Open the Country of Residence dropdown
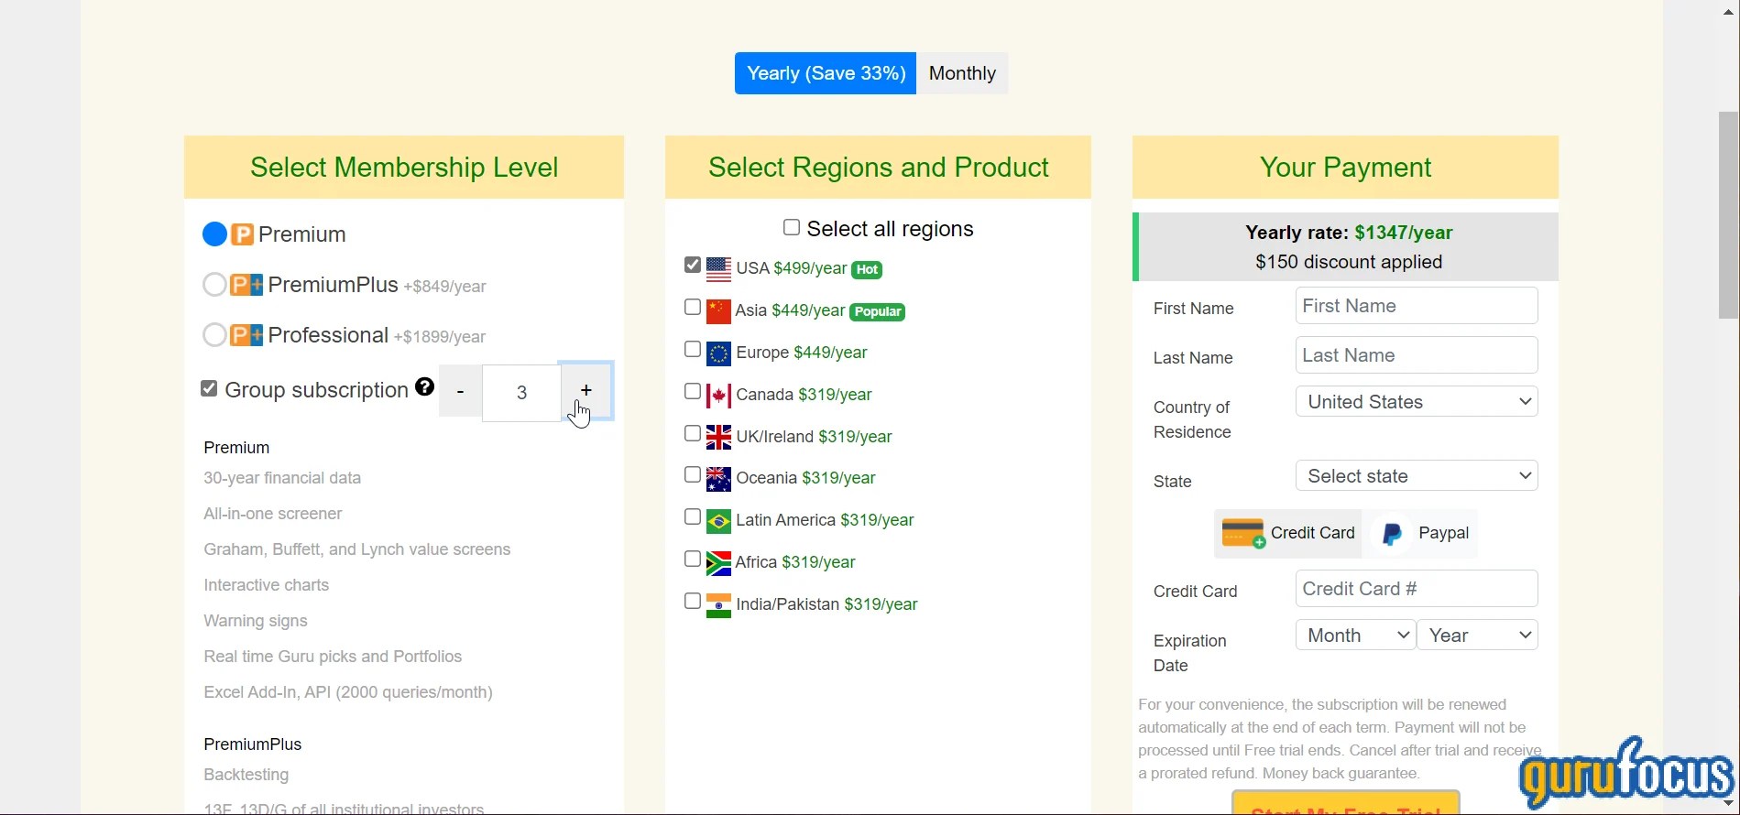Image resolution: width=1740 pixels, height=815 pixels. (x=1417, y=402)
